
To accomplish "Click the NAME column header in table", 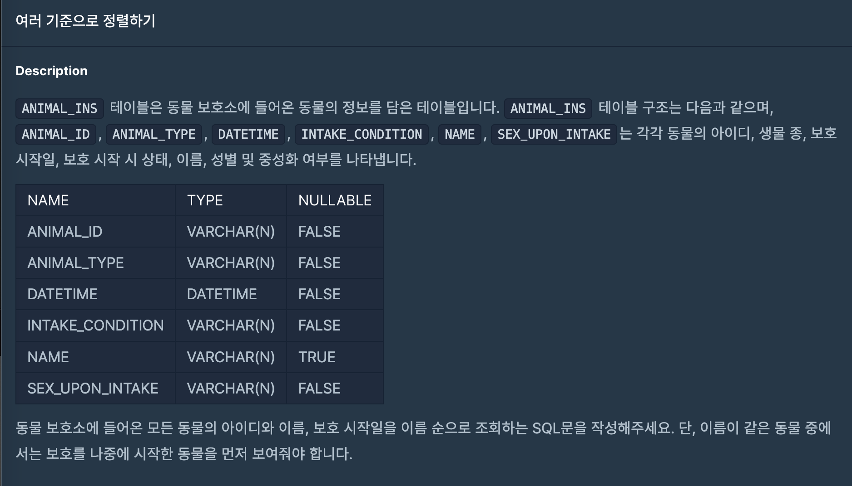I will click(x=48, y=200).
